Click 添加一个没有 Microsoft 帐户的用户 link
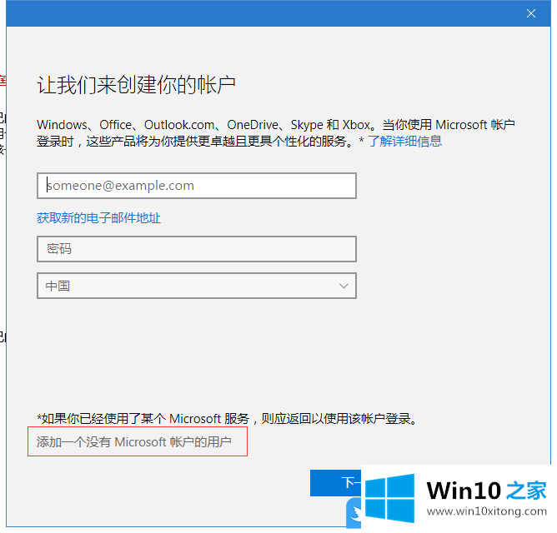557x533 pixels. coord(133,441)
